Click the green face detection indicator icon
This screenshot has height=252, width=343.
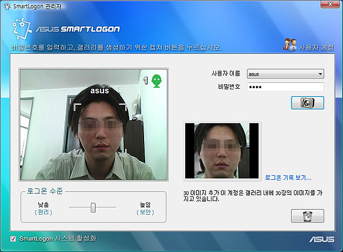tap(157, 81)
